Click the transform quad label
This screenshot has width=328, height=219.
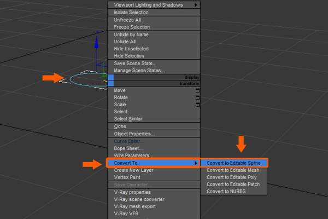pos(189,84)
